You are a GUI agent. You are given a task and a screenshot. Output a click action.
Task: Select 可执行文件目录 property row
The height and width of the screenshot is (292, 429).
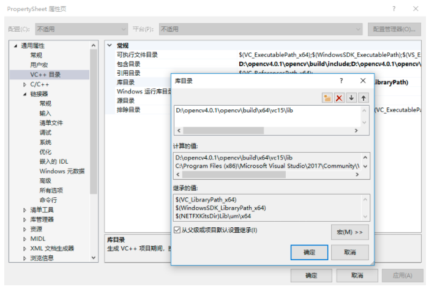point(263,54)
